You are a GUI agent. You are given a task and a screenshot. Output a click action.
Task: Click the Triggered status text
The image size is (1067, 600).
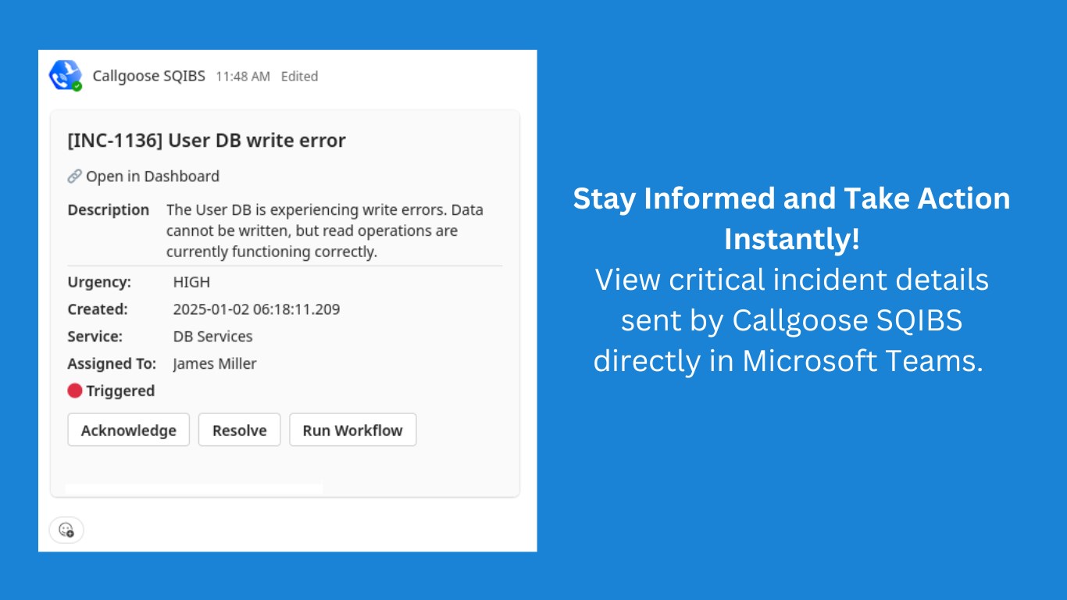click(120, 391)
